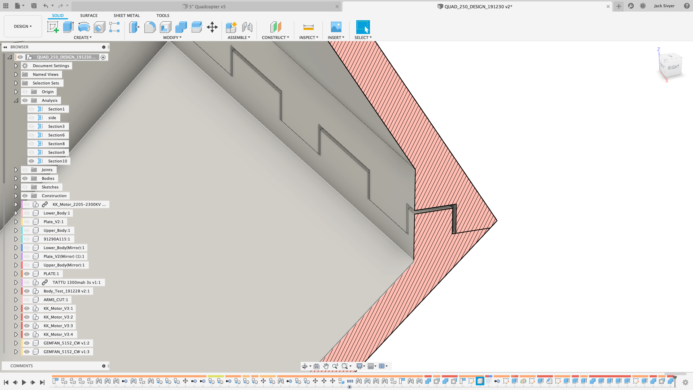The height and width of the screenshot is (390, 693).
Task: Show the Section1 analysis
Action: click(x=32, y=109)
